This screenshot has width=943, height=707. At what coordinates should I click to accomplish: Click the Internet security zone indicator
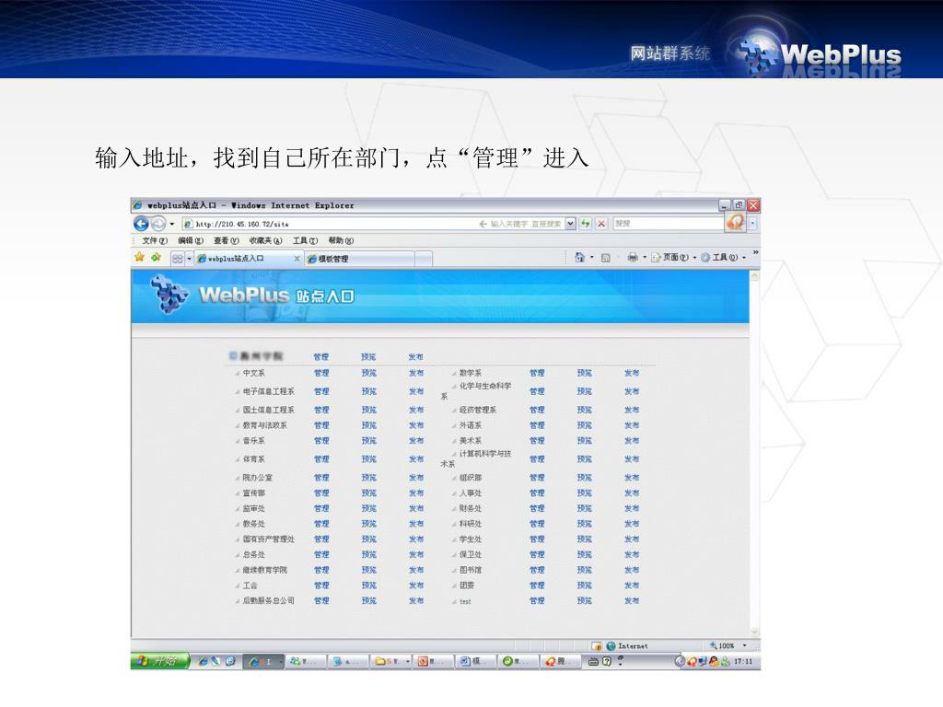(627, 645)
